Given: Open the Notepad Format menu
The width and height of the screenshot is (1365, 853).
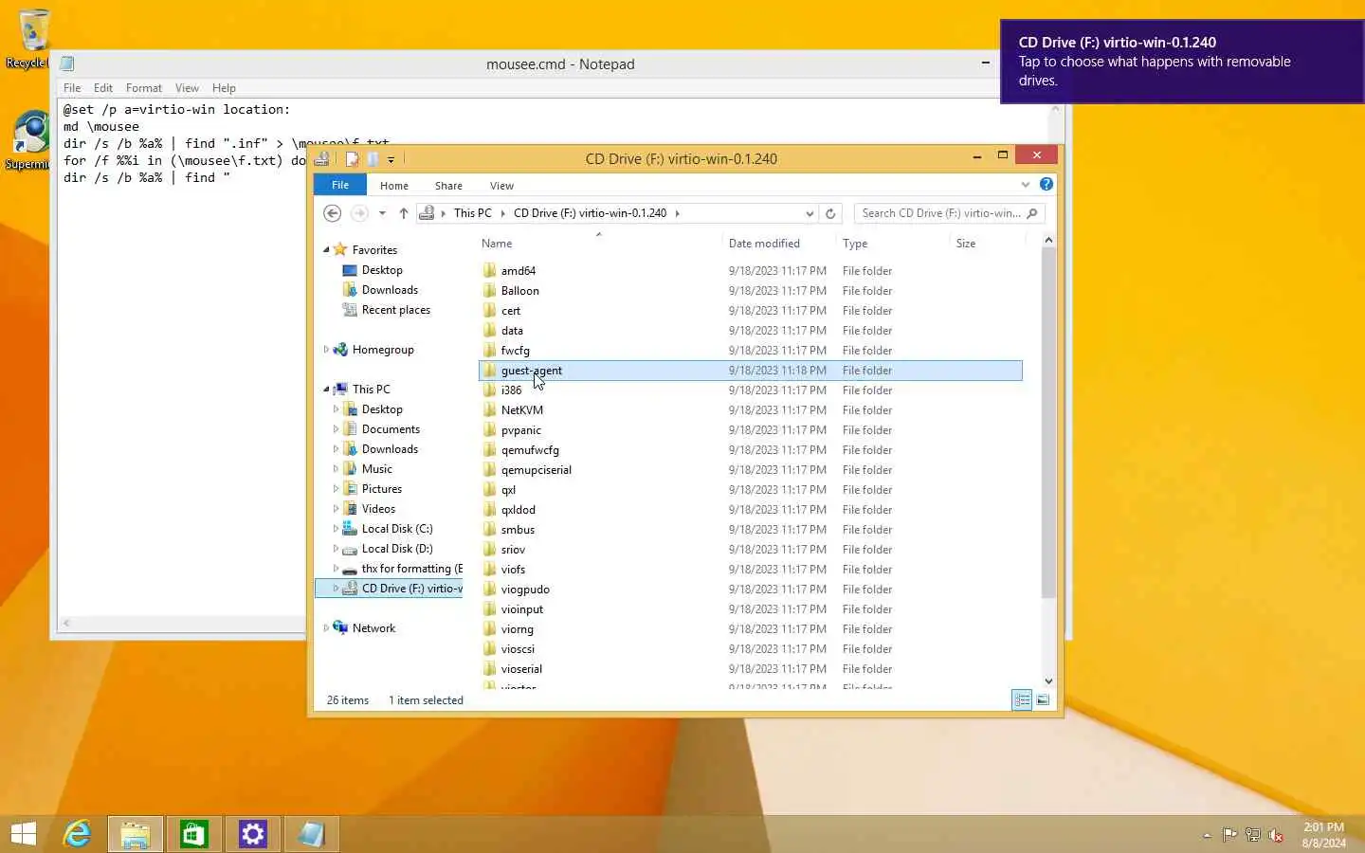Looking at the screenshot, I should coord(144,88).
